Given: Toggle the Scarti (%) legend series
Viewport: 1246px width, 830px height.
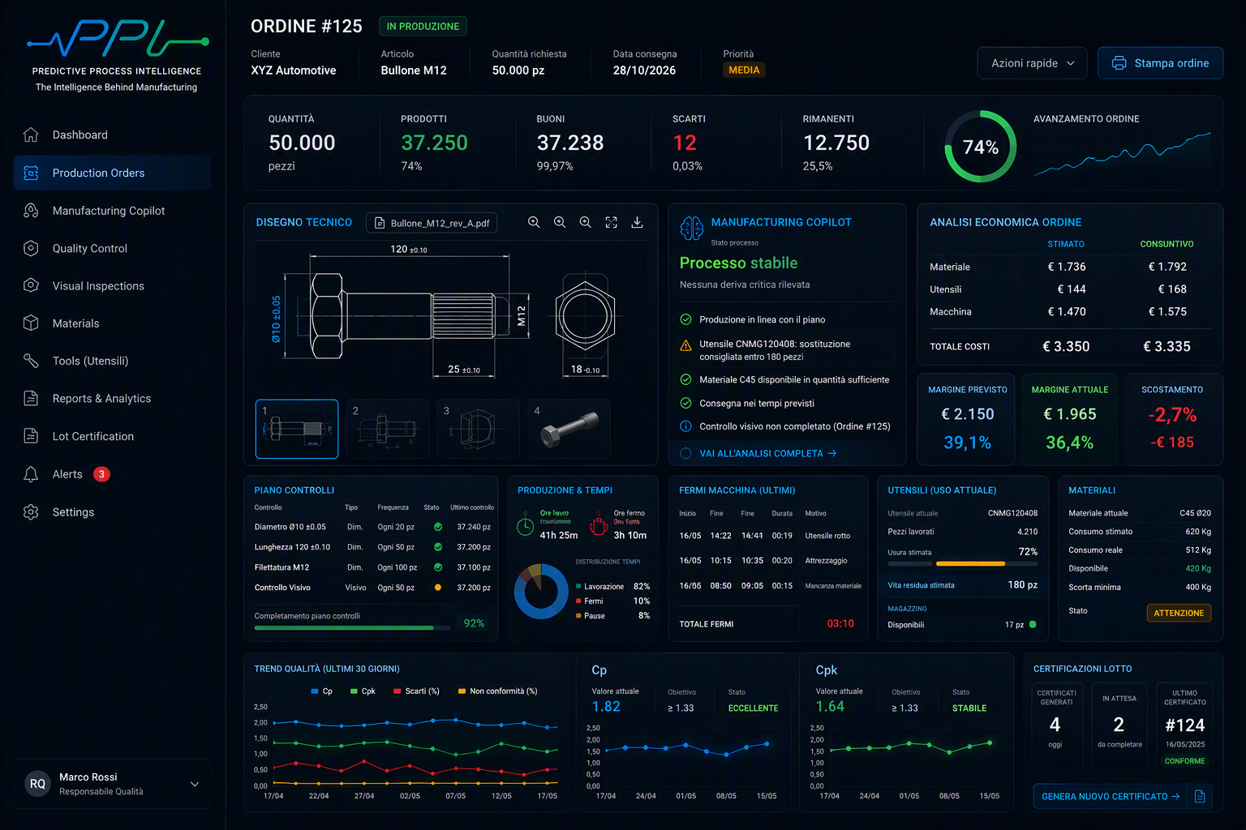Looking at the screenshot, I should 416,691.
